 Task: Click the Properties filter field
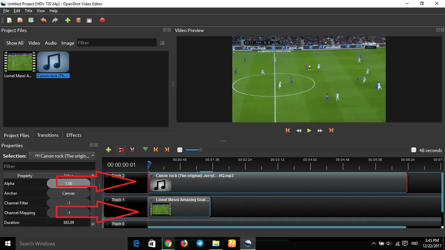coord(49,166)
